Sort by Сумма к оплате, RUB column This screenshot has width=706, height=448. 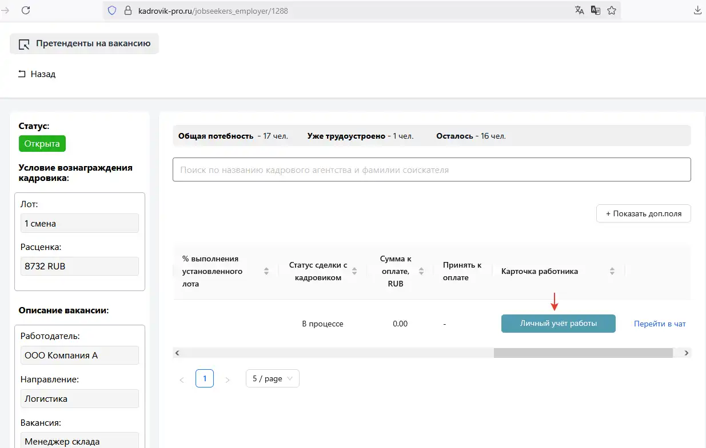(421, 271)
